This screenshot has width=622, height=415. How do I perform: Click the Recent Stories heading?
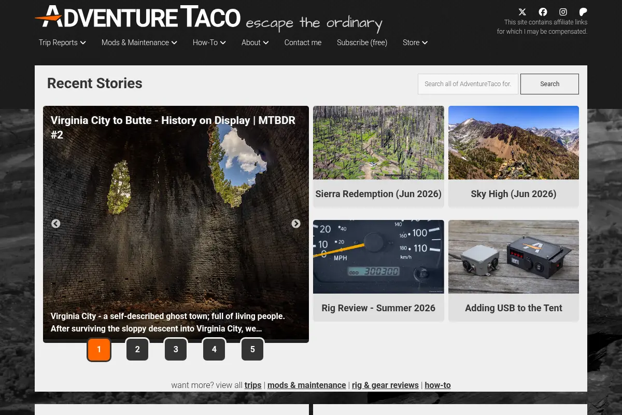click(x=95, y=84)
